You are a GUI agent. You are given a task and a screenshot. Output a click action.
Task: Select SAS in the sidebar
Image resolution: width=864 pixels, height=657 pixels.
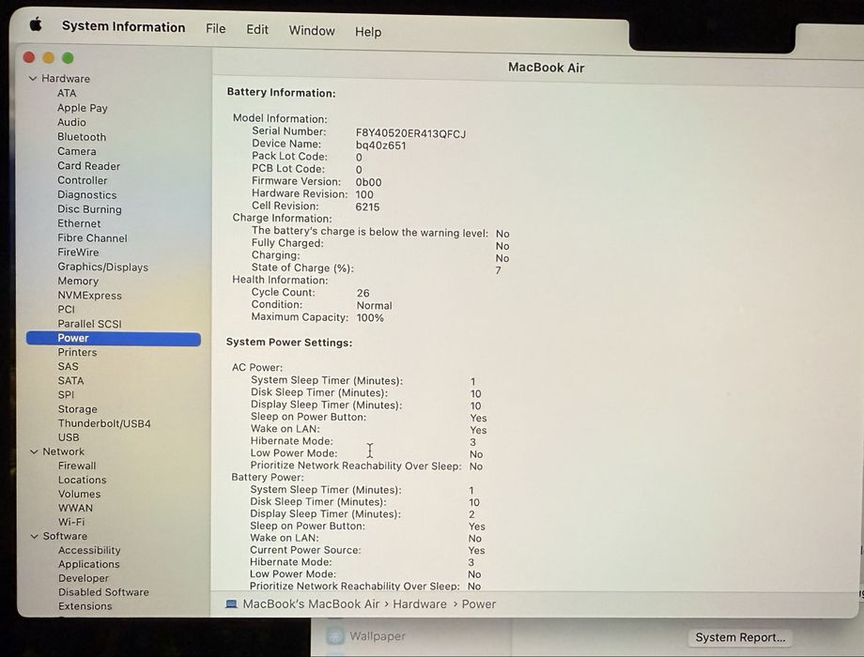tap(69, 367)
